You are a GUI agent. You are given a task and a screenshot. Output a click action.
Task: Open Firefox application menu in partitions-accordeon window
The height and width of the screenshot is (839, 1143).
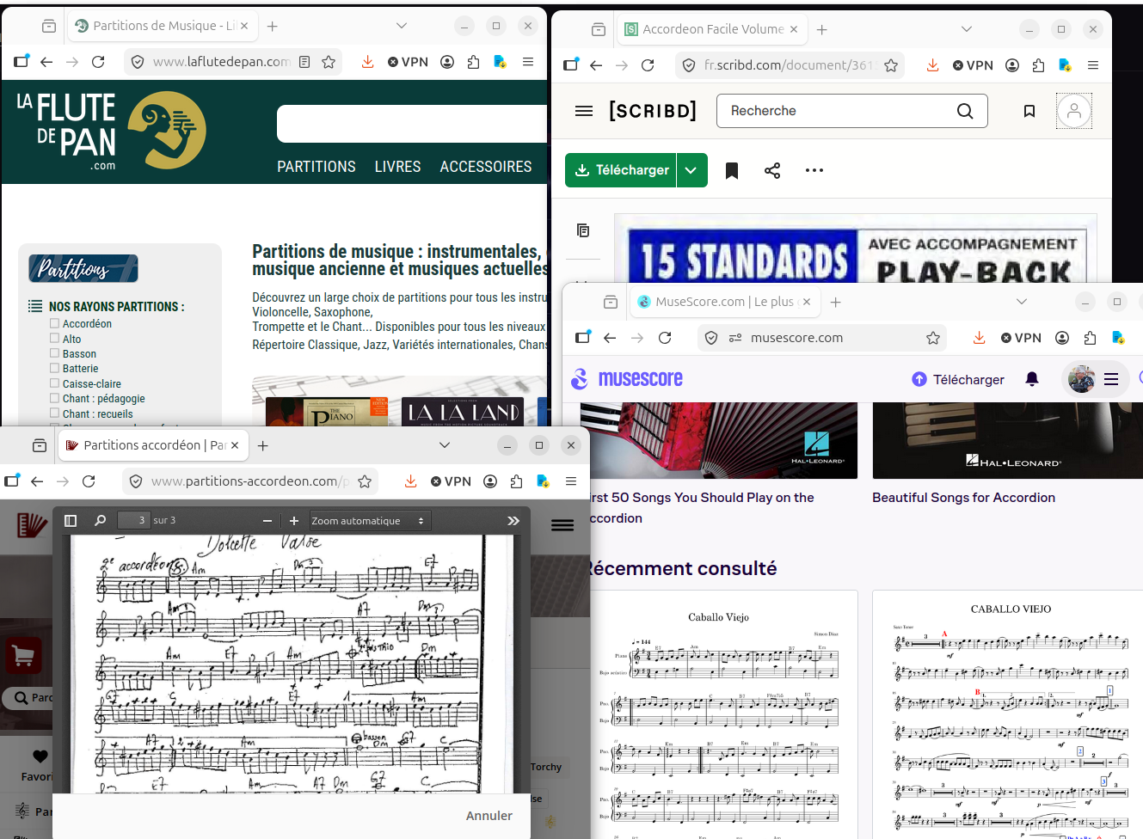pos(571,481)
